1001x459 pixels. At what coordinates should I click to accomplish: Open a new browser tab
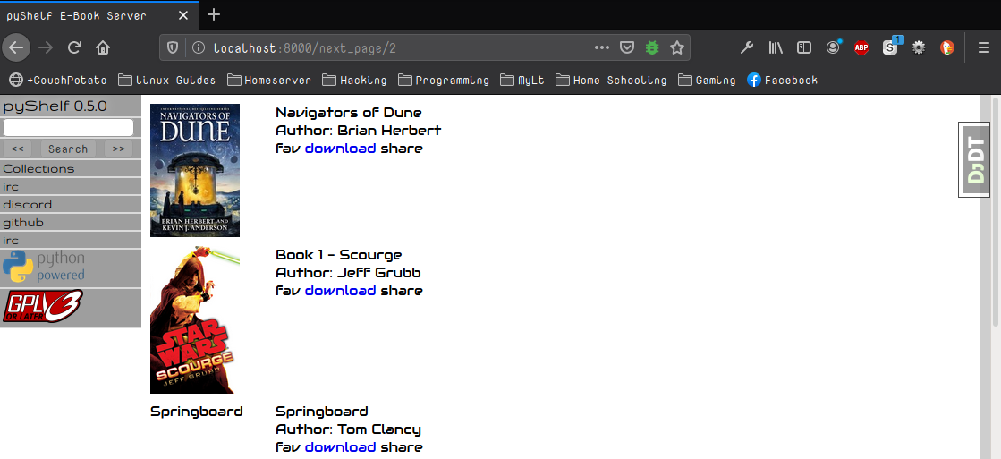coord(214,14)
